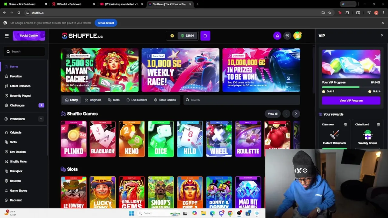Open the Mayan Cache tournament banner
Image resolution: width=388 pixels, height=218 pixels.
[99, 70]
